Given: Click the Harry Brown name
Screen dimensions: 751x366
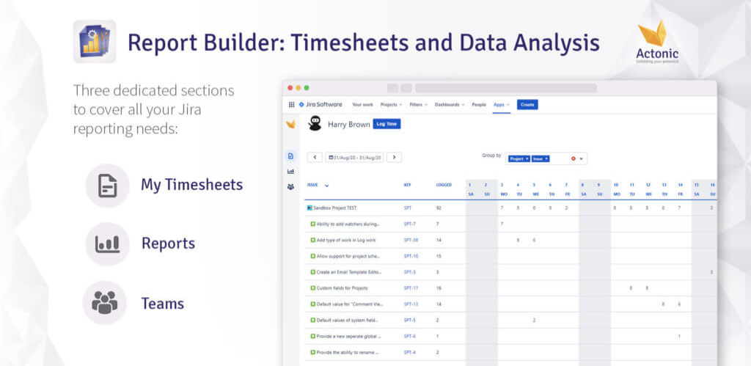Looking at the screenshot, I should [x=348, y=125].
